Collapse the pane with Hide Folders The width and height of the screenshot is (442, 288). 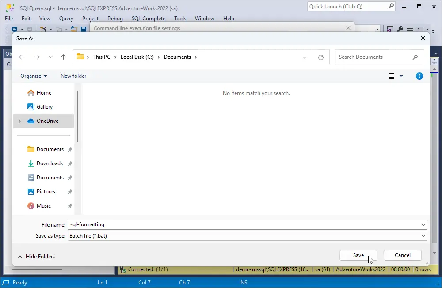coord(36,257)
